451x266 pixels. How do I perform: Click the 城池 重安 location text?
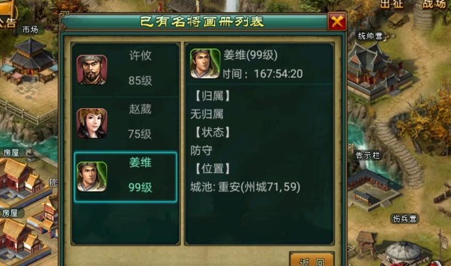pyautogui.click(x=245, y=187)
